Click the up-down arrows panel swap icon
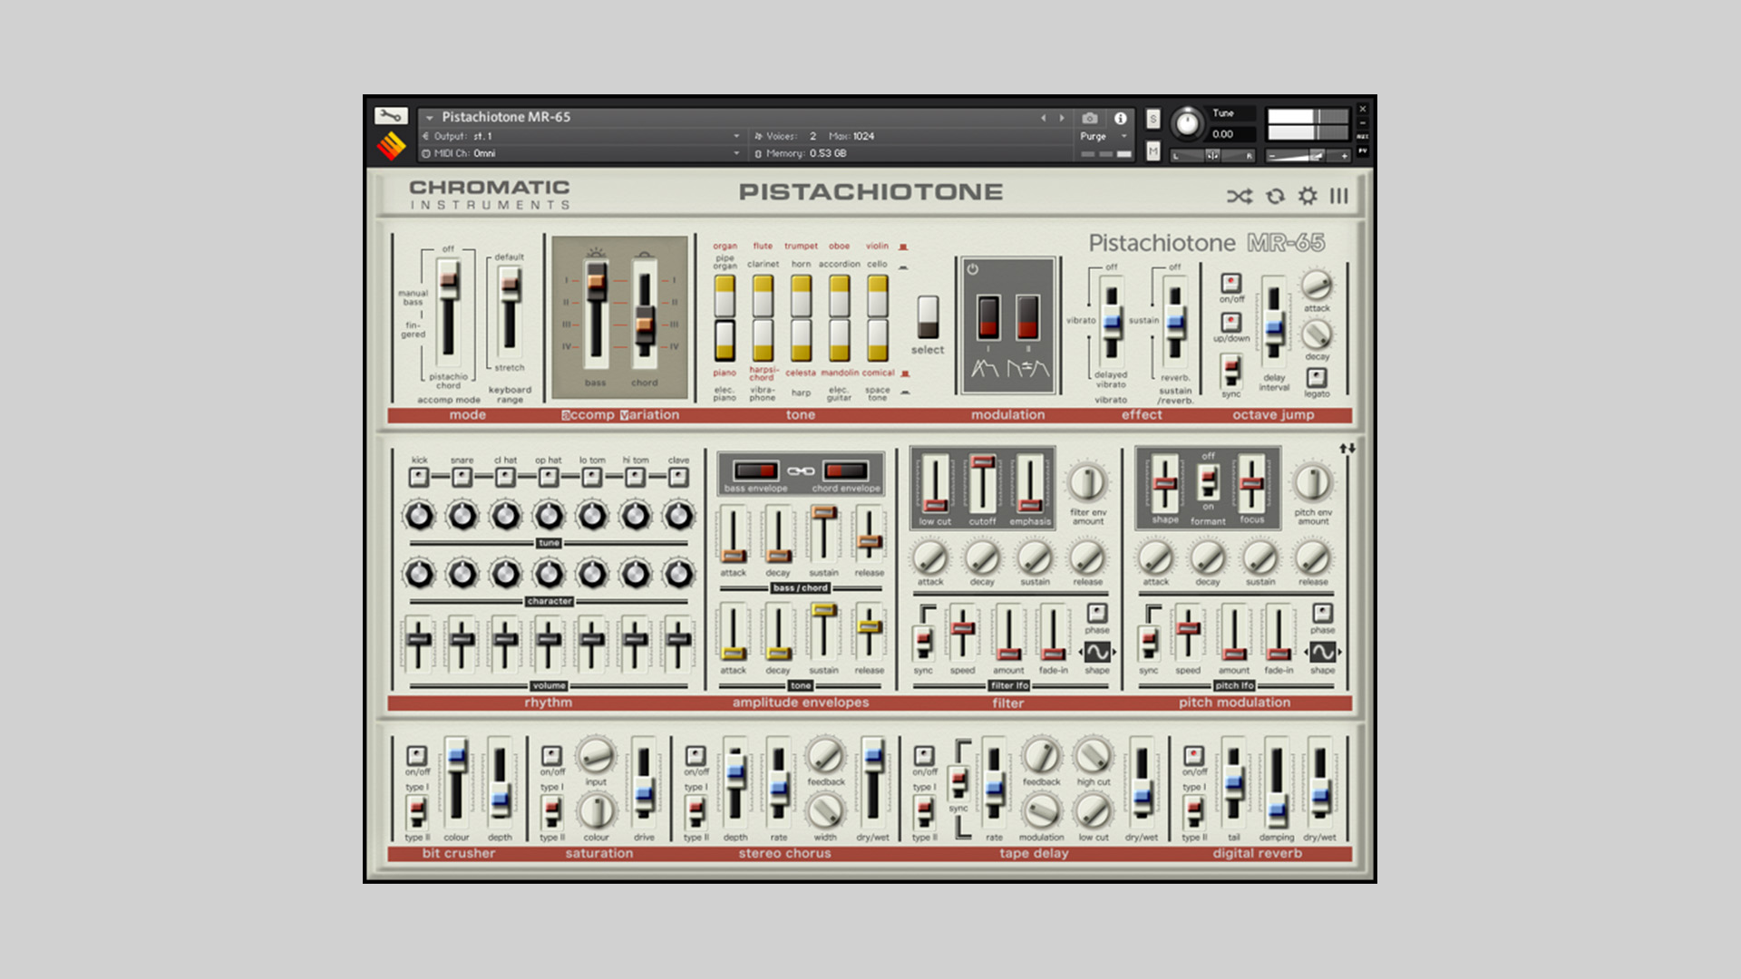The height and width of the screenshot is (979, 1741). pos(1347,449)
